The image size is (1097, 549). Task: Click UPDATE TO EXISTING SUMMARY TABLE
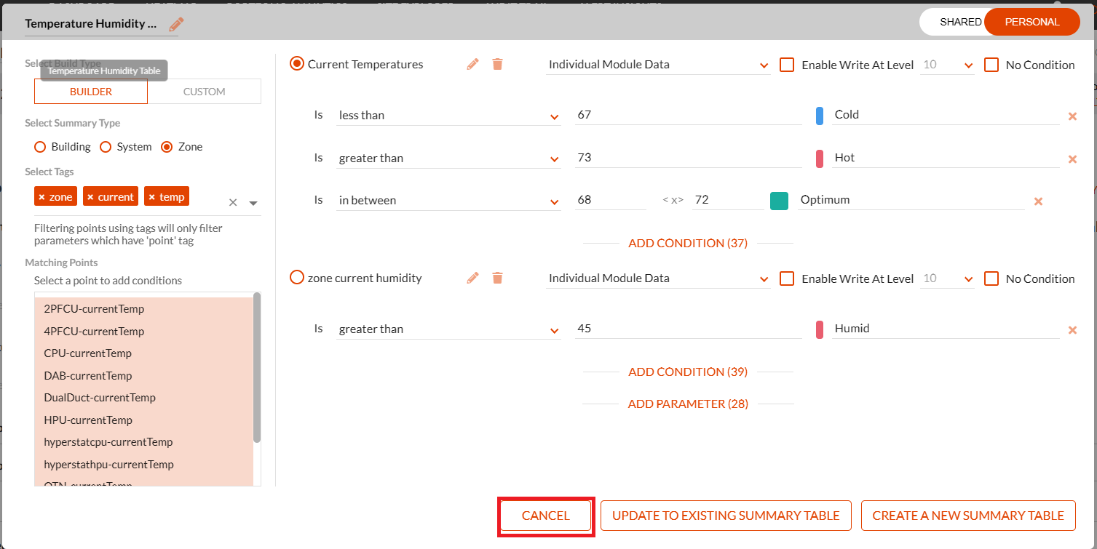(x=726, y=516)
